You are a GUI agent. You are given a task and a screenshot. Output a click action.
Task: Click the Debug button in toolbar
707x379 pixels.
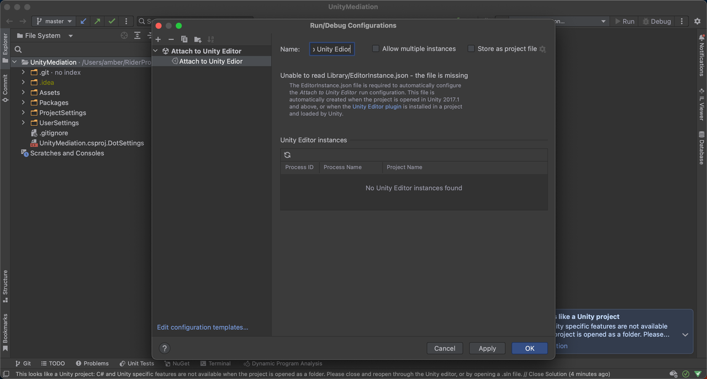tap(657, 21)
